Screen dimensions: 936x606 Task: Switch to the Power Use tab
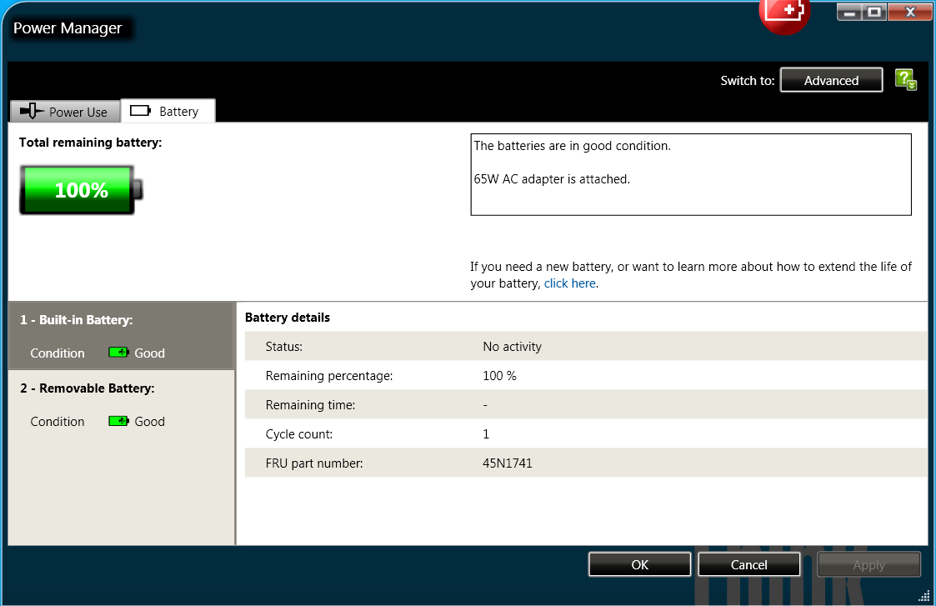click(x=65, y=112)
